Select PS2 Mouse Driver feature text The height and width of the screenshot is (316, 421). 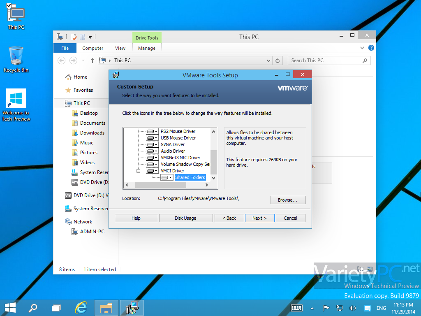point(178,131)
